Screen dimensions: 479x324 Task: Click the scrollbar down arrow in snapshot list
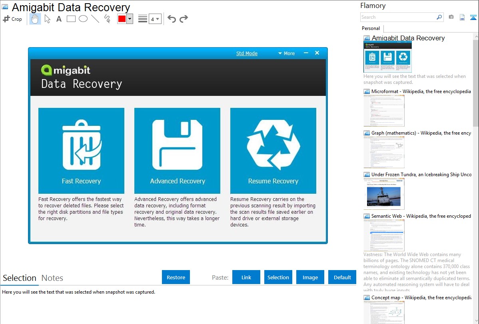pyautogui.click(x=476, y=321)
